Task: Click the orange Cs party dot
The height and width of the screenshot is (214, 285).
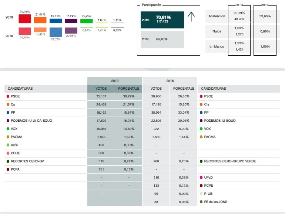Action: pyautogui.click(x=8, y=104)
